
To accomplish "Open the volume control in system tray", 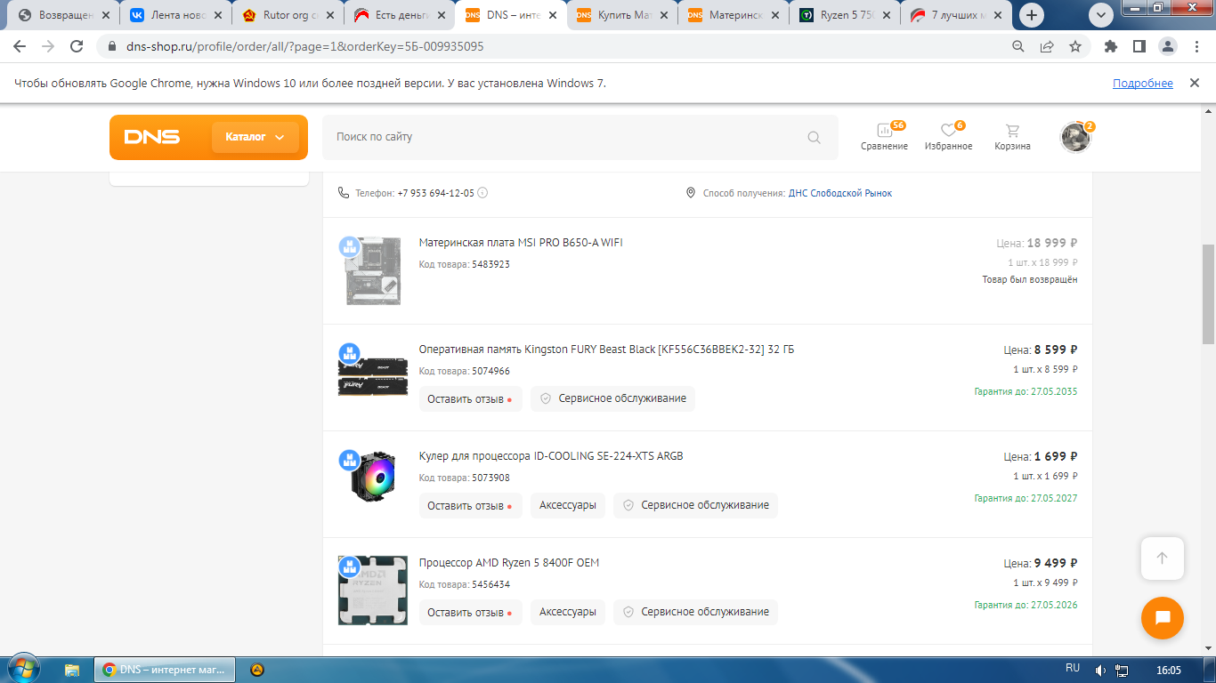I will (x=1101, y=670).
